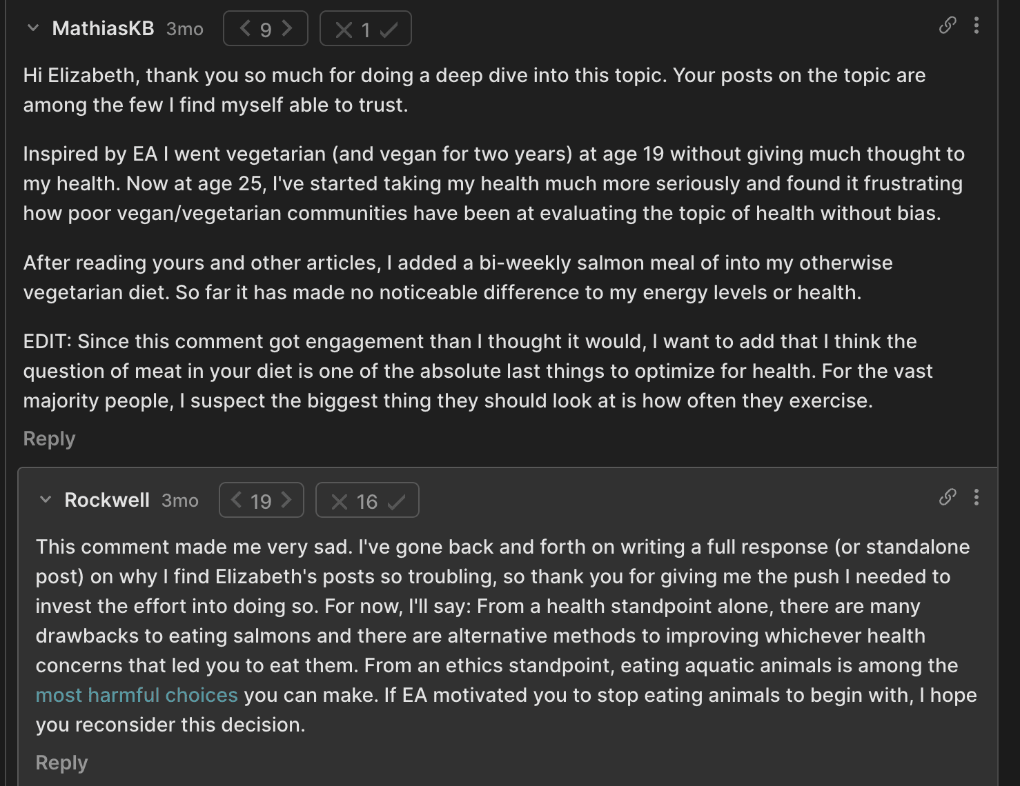
Task: Reply to MathiasKB's comment
Action: point(49,439)
